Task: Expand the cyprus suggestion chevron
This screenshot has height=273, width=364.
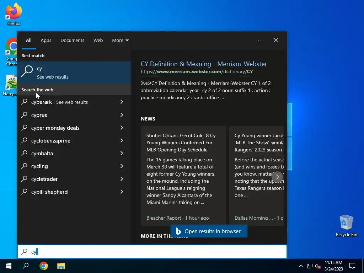Action: (122, 115)
